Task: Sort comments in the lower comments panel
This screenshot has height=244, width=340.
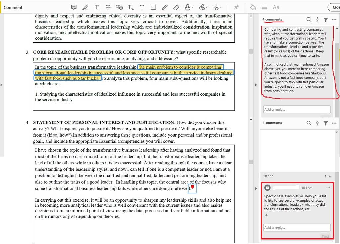Action: click(317, 123)
